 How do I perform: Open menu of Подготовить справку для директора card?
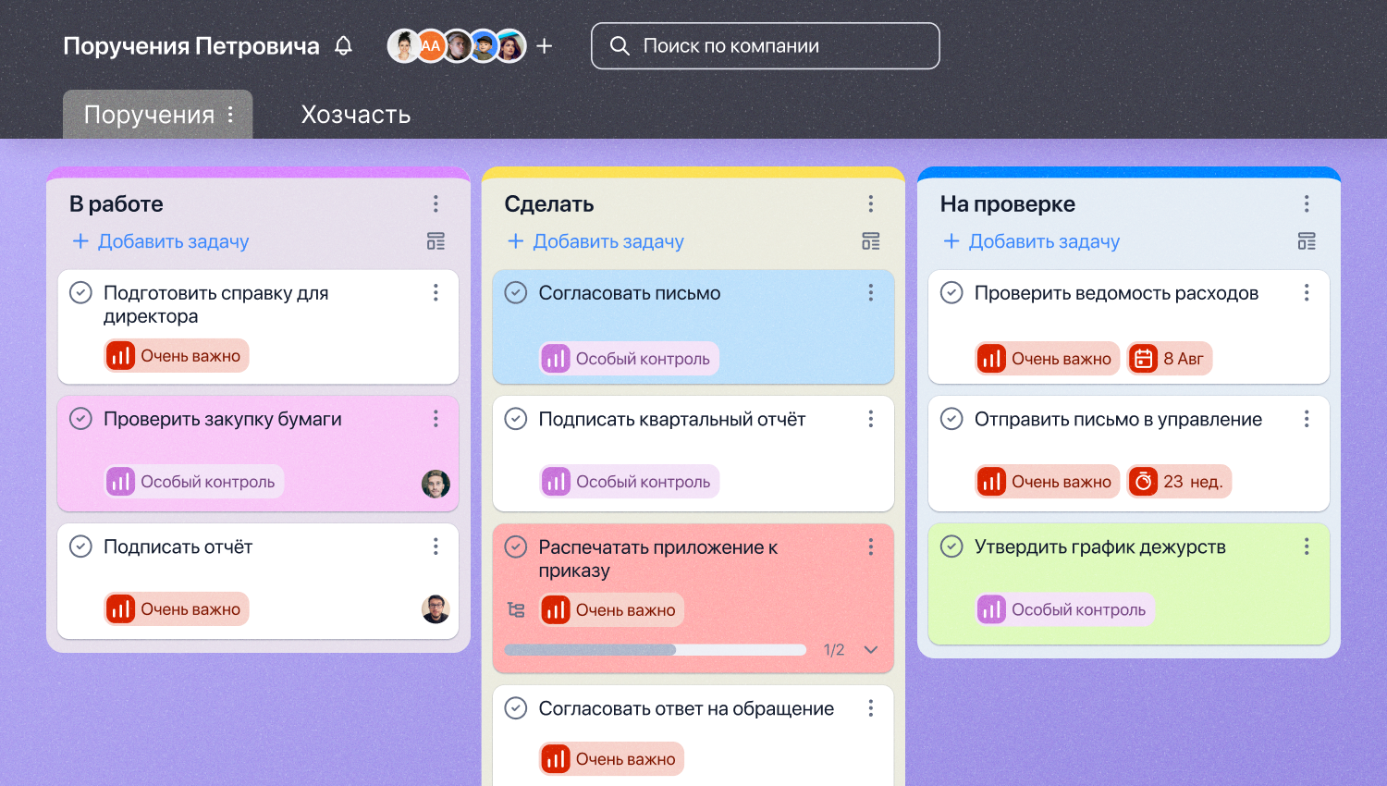436,292
